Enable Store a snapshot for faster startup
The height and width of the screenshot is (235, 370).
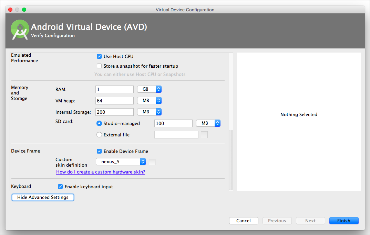tap(99, 66)
